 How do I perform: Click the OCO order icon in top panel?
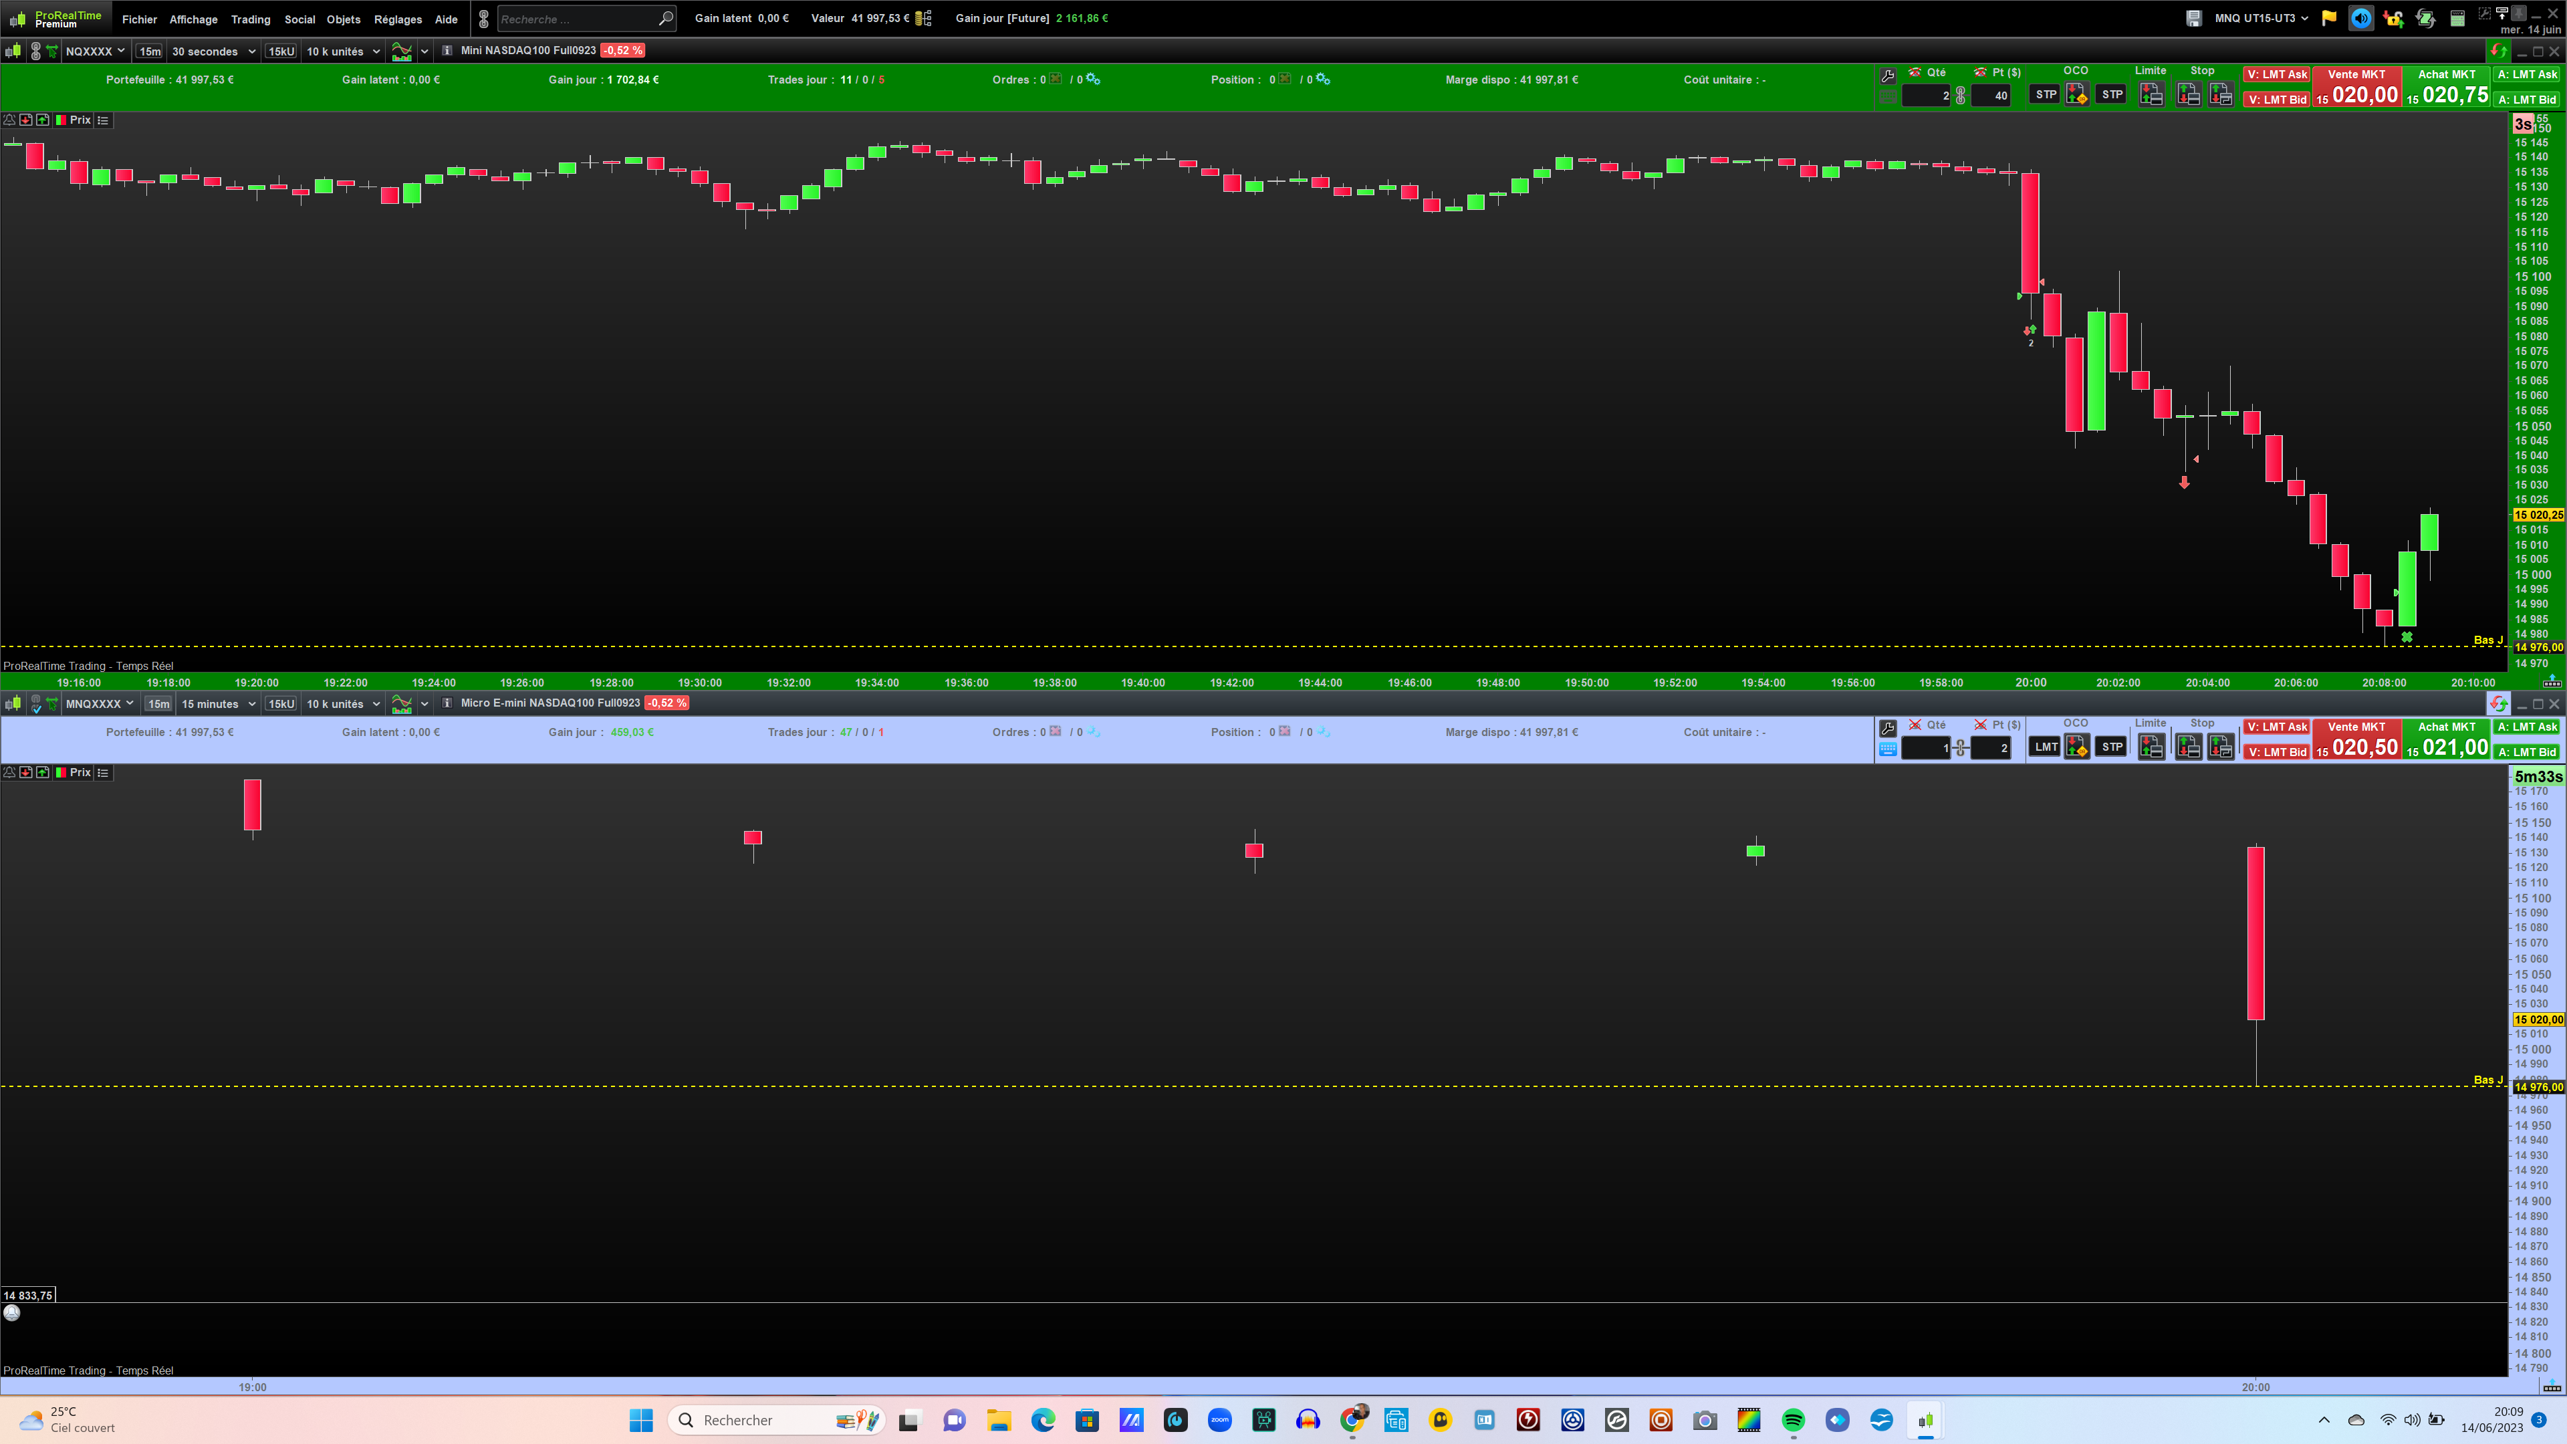tap(2077, 95)
